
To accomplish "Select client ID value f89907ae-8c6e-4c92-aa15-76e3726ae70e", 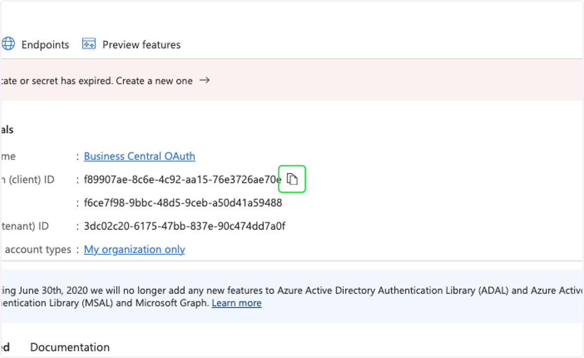I will pyautogui.click(x=182, y=179).
